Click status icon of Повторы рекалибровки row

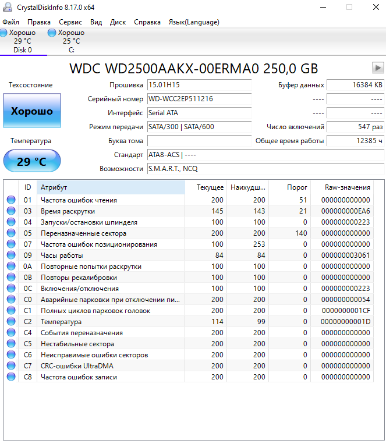[11, 277]
